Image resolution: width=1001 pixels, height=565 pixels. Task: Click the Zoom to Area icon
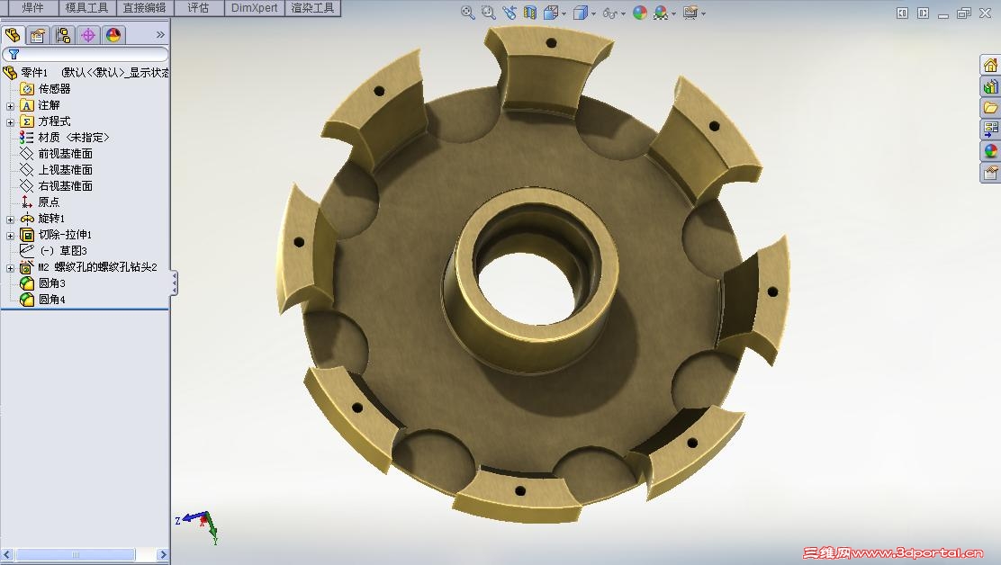[489, 13]
